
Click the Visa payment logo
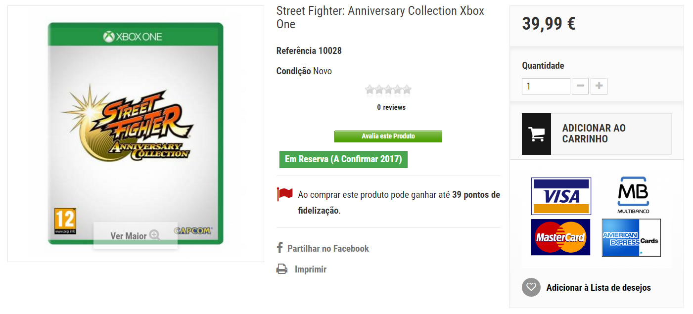[561, 196]
